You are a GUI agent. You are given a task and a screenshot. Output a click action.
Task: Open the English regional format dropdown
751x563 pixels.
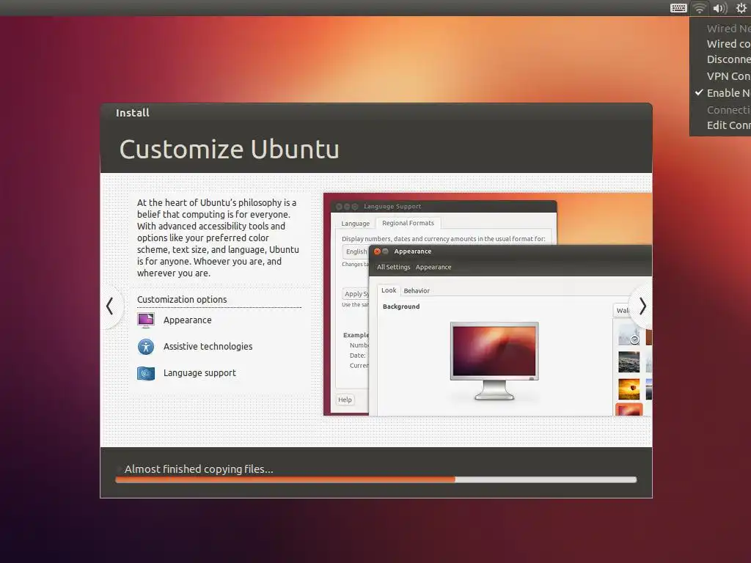tap(356, 251)
